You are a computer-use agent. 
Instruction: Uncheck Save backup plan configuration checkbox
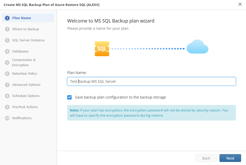click(70, 97)
